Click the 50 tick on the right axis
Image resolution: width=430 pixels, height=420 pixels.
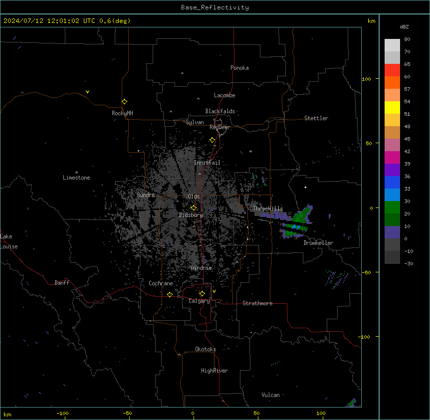point(369,143)
